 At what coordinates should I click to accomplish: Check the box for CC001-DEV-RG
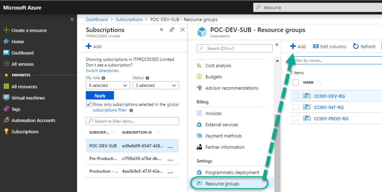[x=295, y=96]
